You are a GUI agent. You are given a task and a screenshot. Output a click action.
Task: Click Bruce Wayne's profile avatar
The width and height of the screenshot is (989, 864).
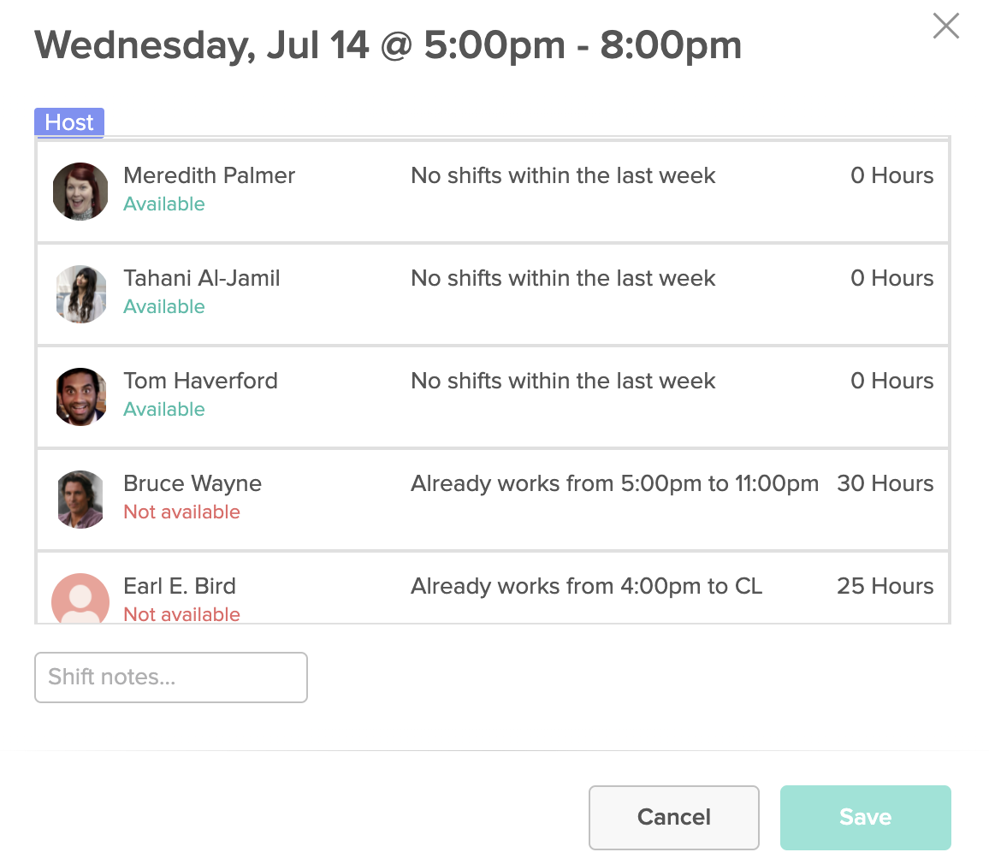80,499
